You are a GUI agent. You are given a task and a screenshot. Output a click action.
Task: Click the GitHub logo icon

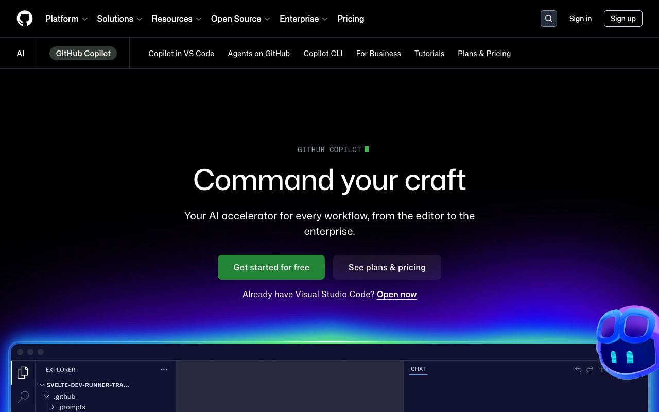[x=25, y=19]
